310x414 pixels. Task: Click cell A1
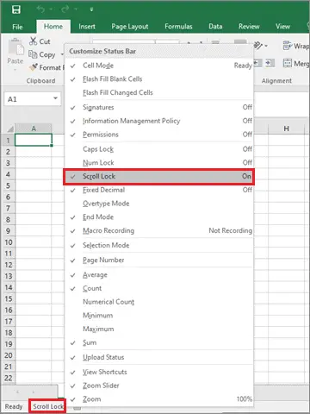34,140
